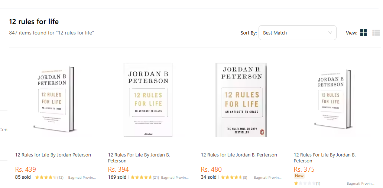The height and width of the screenshot is (188, 383).
Task: Expand sort options with the chevron arrow
Action: point(330,33)
